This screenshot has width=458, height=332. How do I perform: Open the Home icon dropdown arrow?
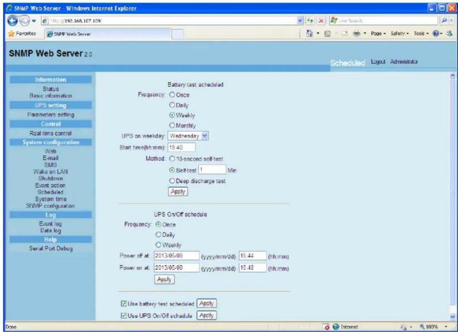pos(318,34)
